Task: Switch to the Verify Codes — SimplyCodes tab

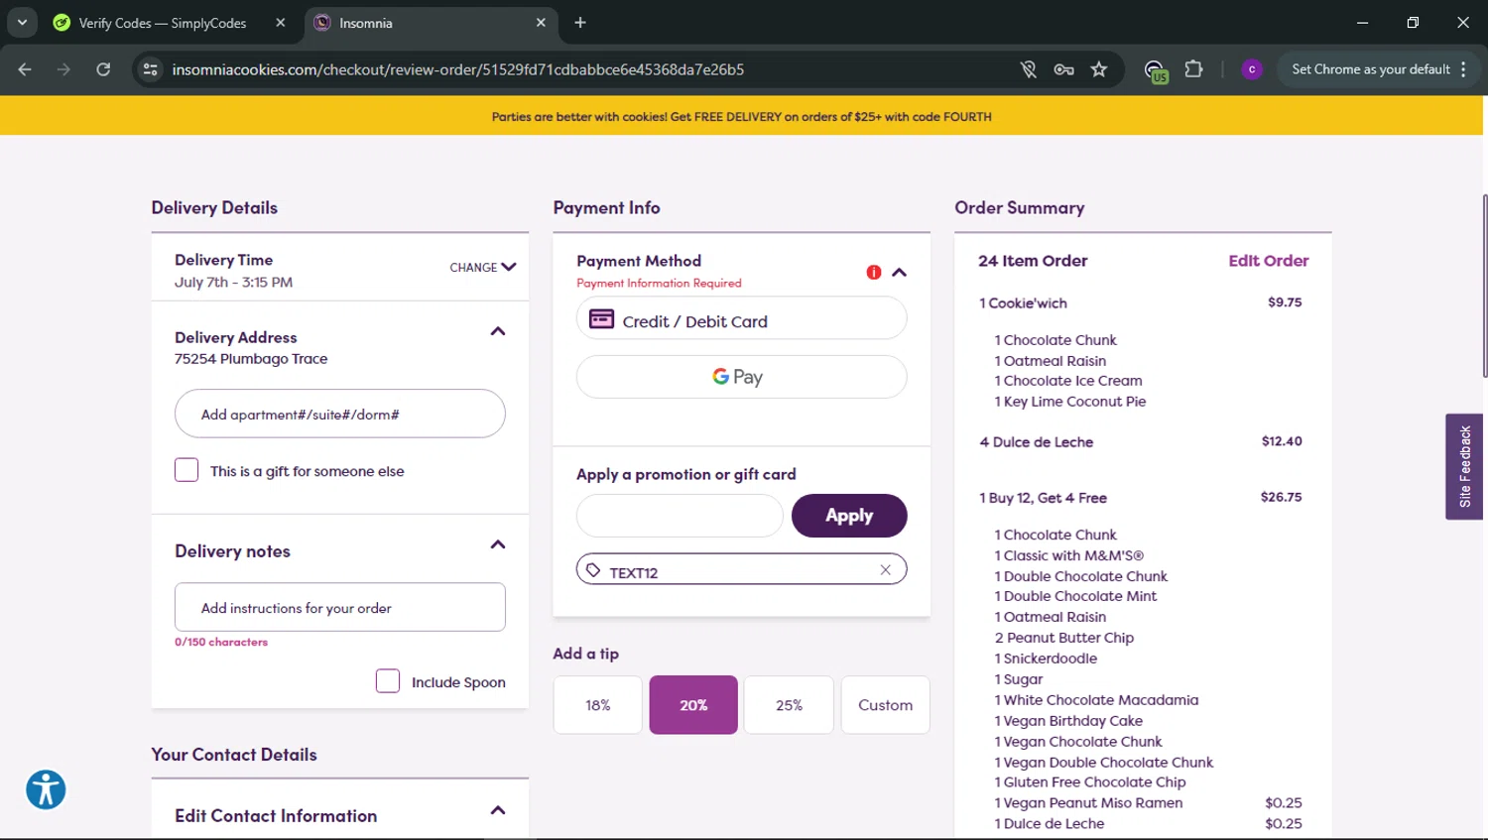Action: click(163, 23)
